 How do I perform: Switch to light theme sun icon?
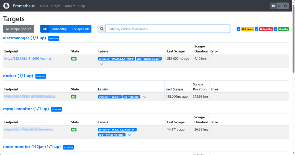pyautogui.click(x=273, y=6)
